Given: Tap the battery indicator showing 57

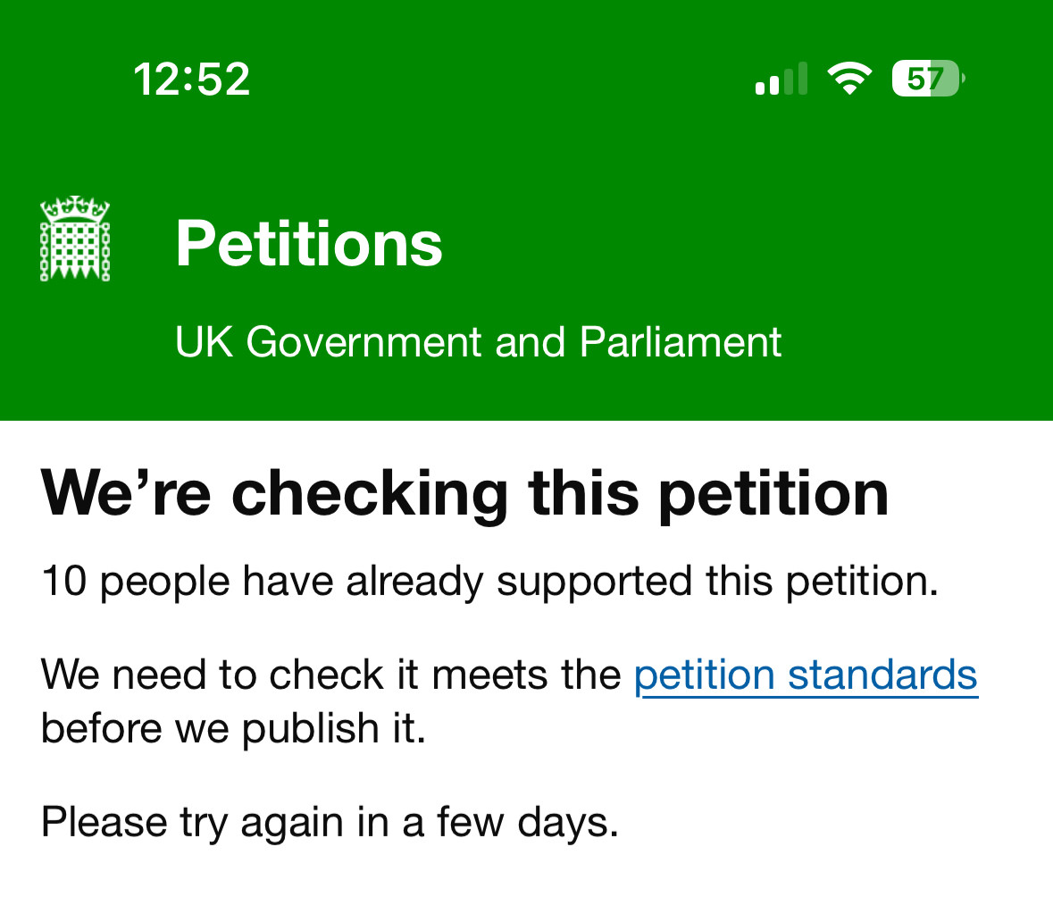Looking at the screenshot, I should [x=928, y=79].
